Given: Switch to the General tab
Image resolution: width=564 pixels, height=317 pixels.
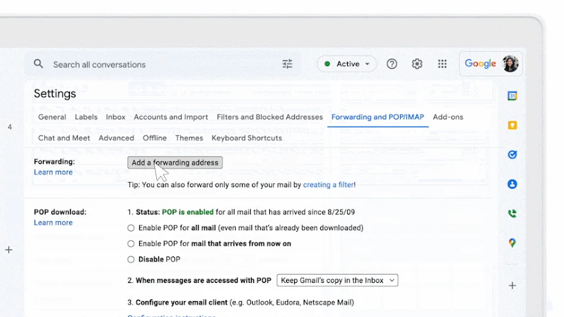Looking at the screenshot, I should point(52,117).
